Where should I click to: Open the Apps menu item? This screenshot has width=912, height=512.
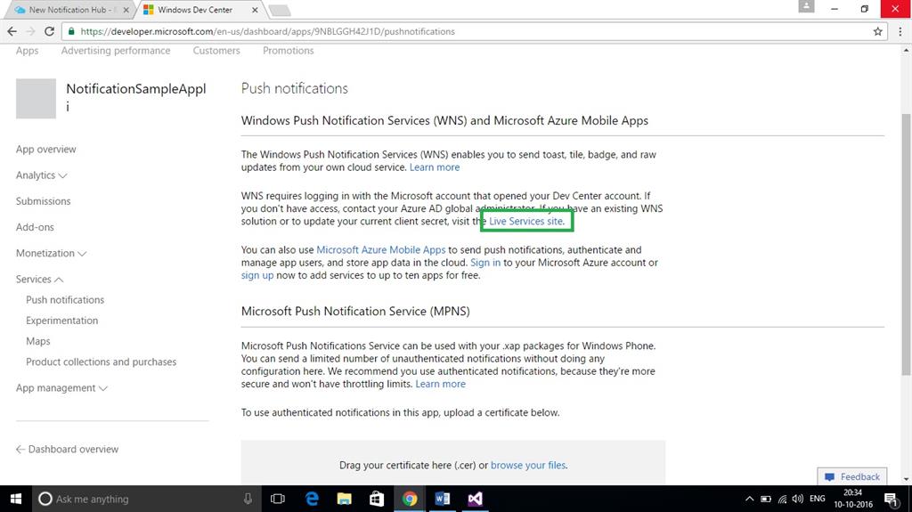point(27,51)
